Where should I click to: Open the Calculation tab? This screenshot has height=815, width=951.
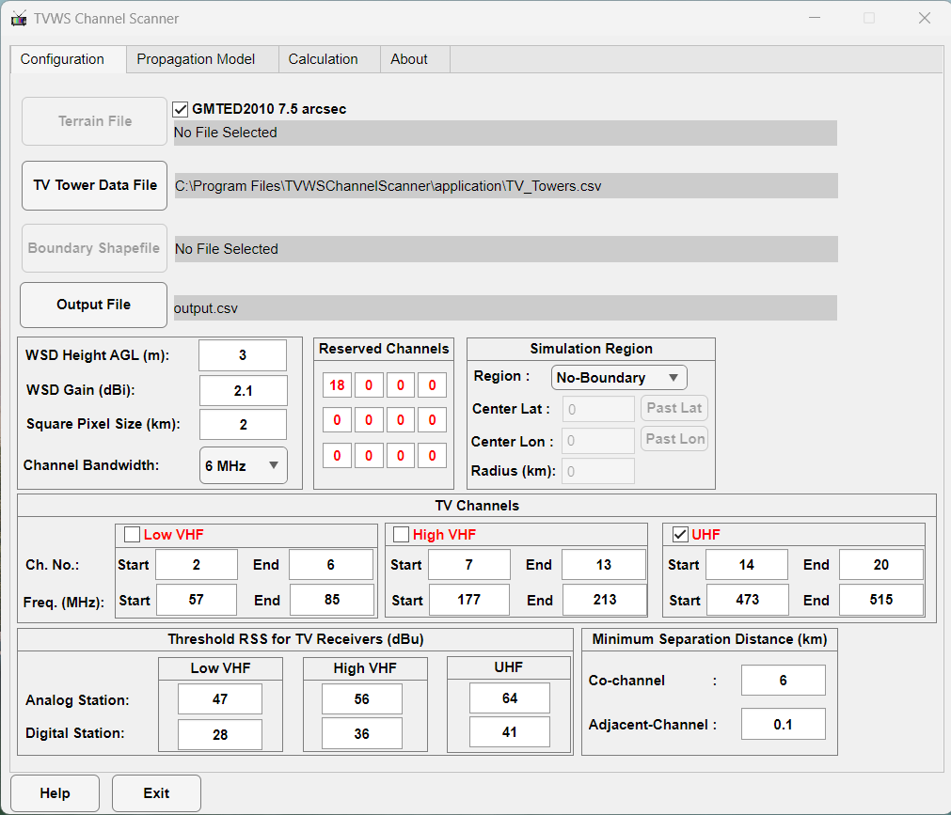point(323,59)
